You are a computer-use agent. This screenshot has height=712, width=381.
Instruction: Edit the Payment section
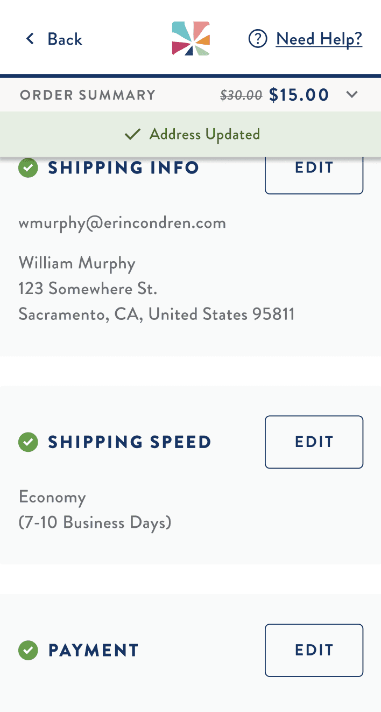coord(314,650)
